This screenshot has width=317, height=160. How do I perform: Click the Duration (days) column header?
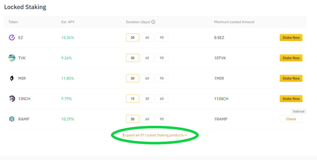[x=138, y=22]
